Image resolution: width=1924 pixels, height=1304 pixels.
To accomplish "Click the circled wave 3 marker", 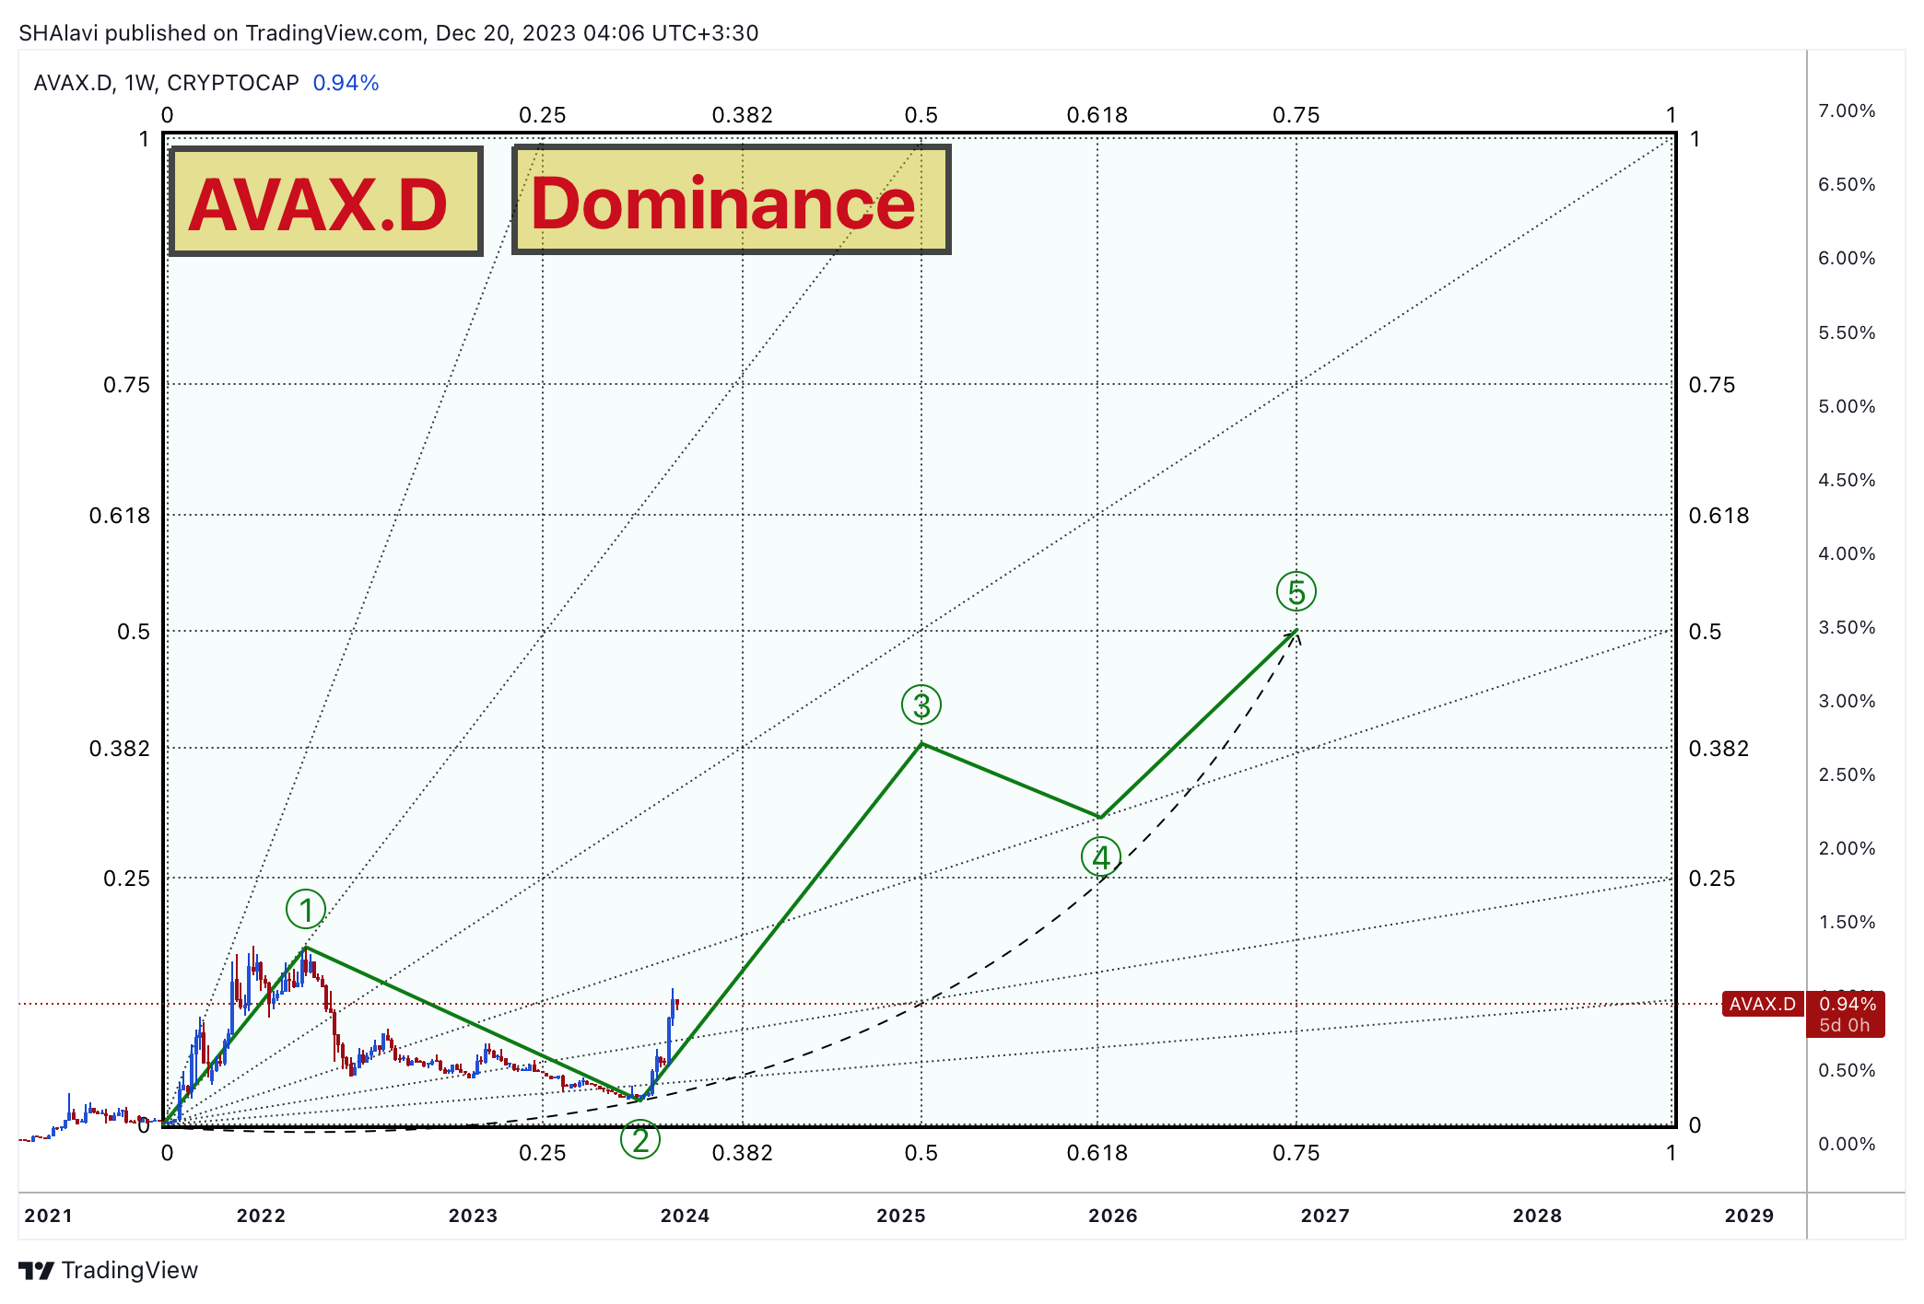I will (921, 705).
